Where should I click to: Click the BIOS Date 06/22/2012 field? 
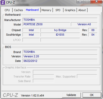[x=60, y=61]
